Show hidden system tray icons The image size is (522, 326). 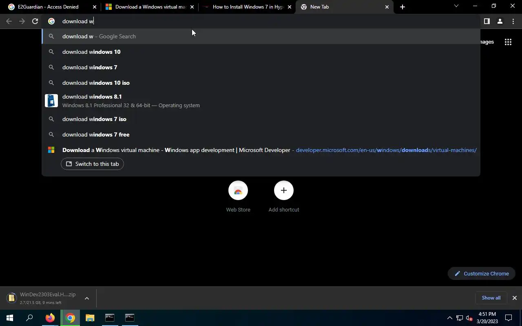[450, 318]
